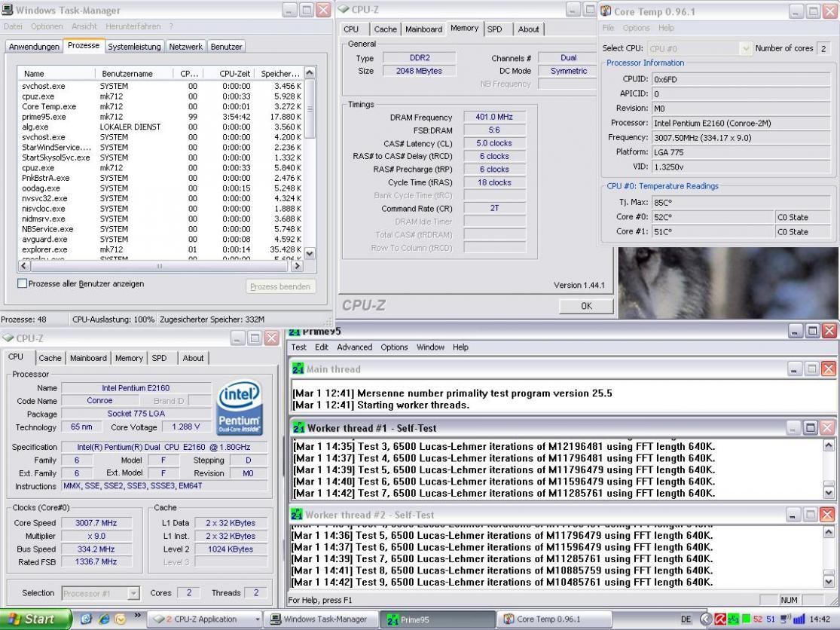Open the Select CPU dropdown in Core Temp
Screen dimensions: 840x630
[x=744, y=49]
